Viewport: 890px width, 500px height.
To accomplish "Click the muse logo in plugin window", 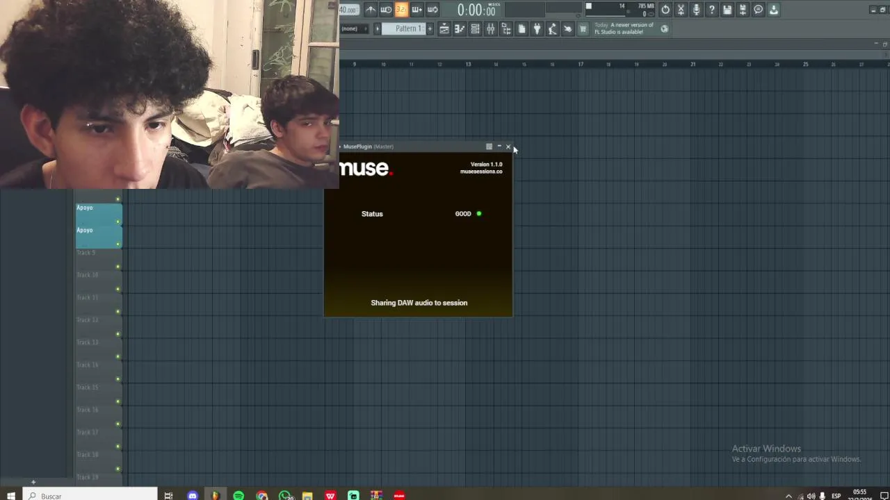I will [x=366, y=168].
